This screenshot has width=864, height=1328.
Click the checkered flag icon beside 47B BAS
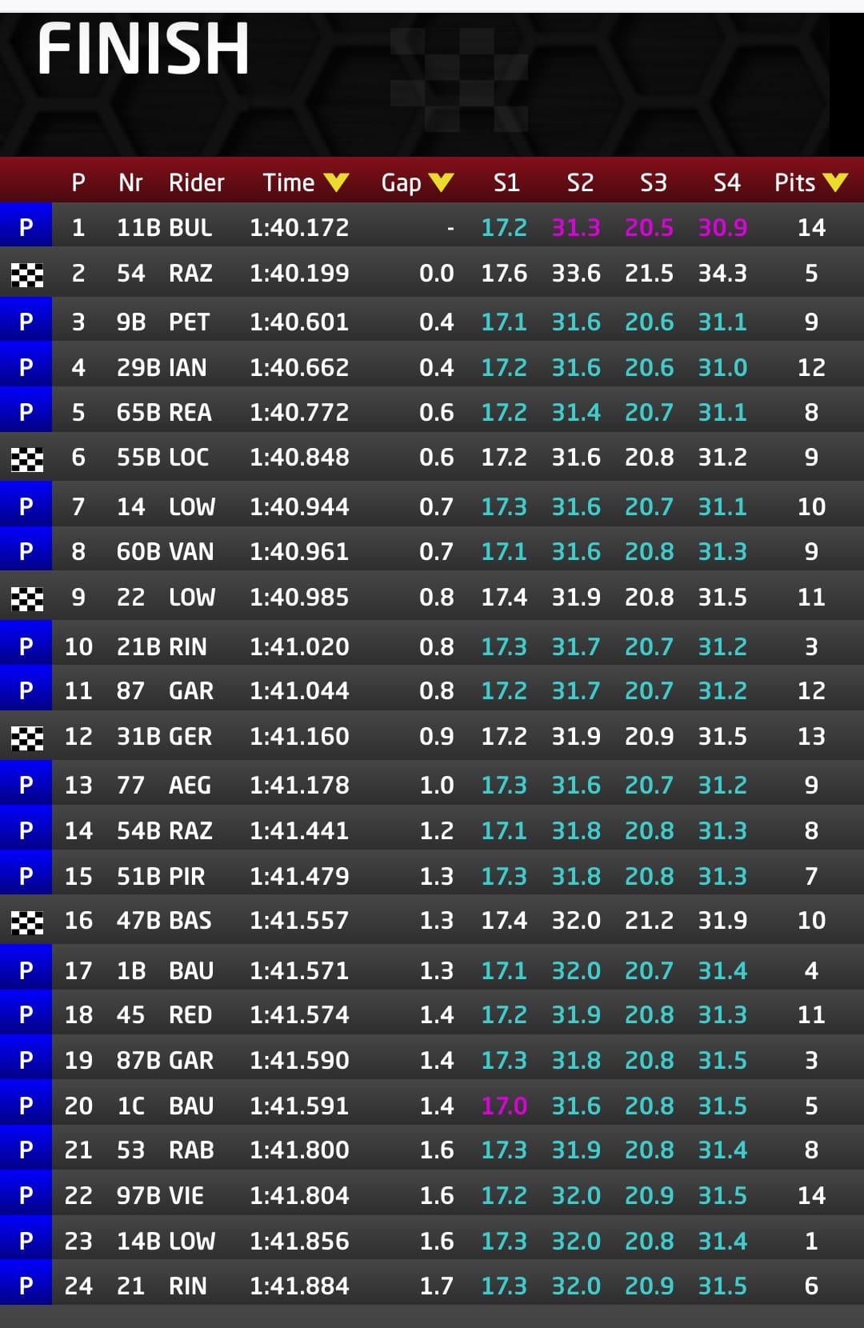click(26, 922)
